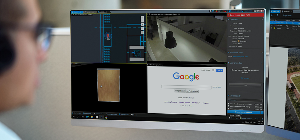
Task: Open Latest activity right arrow
Action: [262, 96]
